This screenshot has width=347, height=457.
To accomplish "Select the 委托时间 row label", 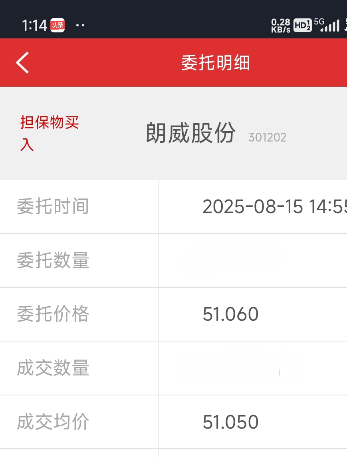I will [53, 206].
